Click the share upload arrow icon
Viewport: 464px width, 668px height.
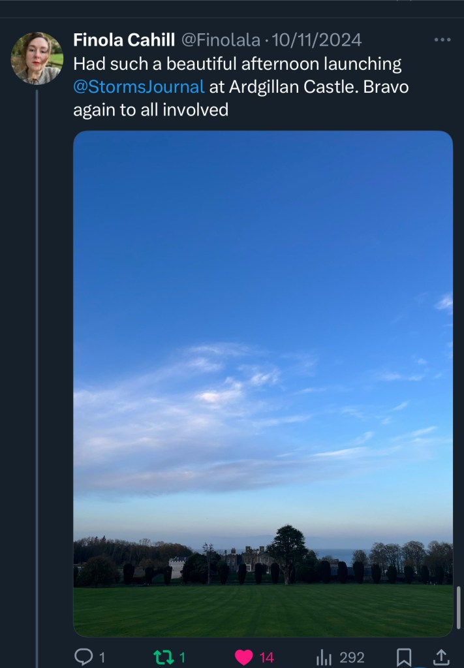(441, 657)
